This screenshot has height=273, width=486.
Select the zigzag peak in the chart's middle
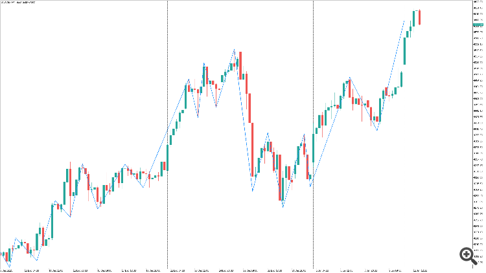[235, 50]
